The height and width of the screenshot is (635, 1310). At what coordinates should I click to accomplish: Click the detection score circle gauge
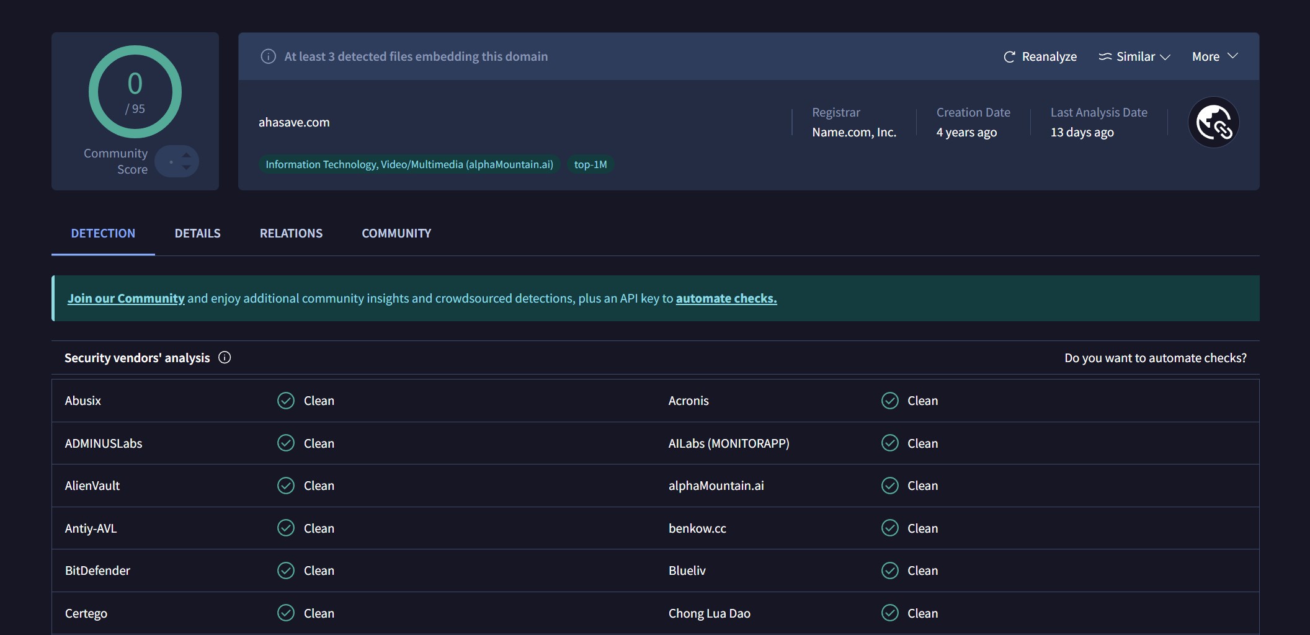[x=135, y=92]
